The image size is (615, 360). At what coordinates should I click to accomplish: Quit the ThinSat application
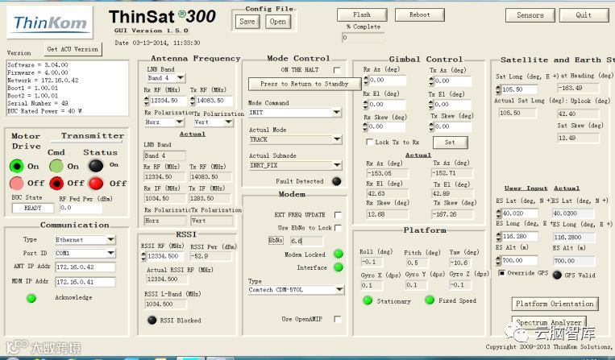pyautogui.click(x=584, y=15)
